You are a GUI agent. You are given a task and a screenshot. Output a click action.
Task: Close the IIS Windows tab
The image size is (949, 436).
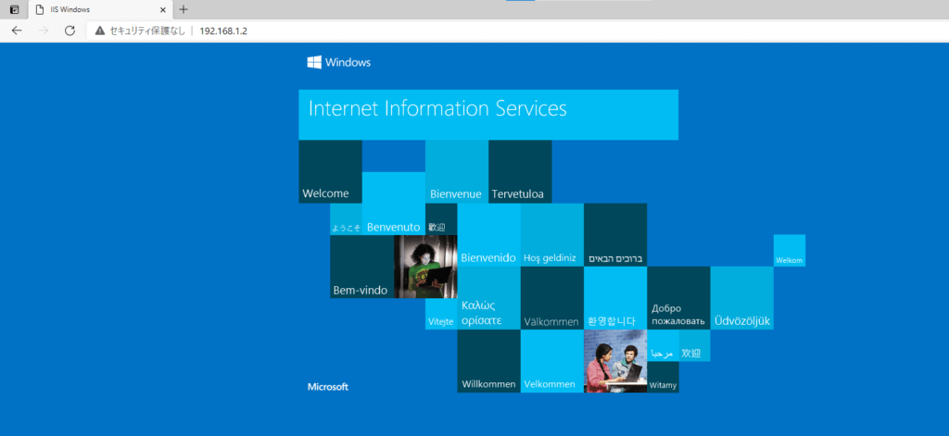(x=163, y=9)
